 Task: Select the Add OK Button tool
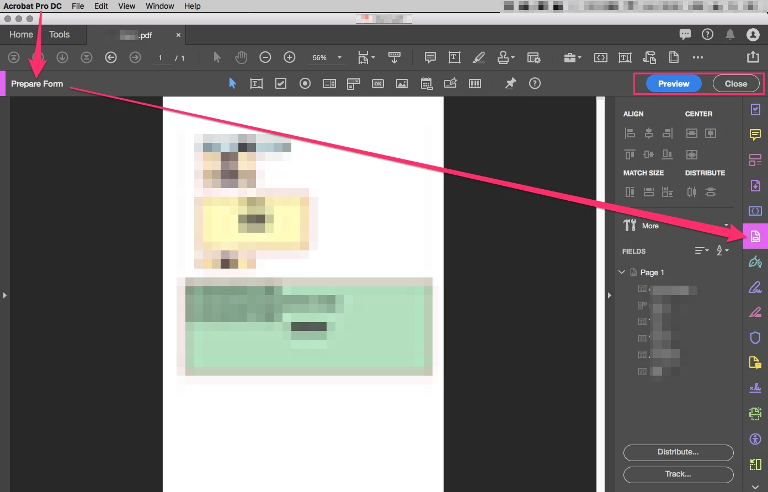click(378, 84)
